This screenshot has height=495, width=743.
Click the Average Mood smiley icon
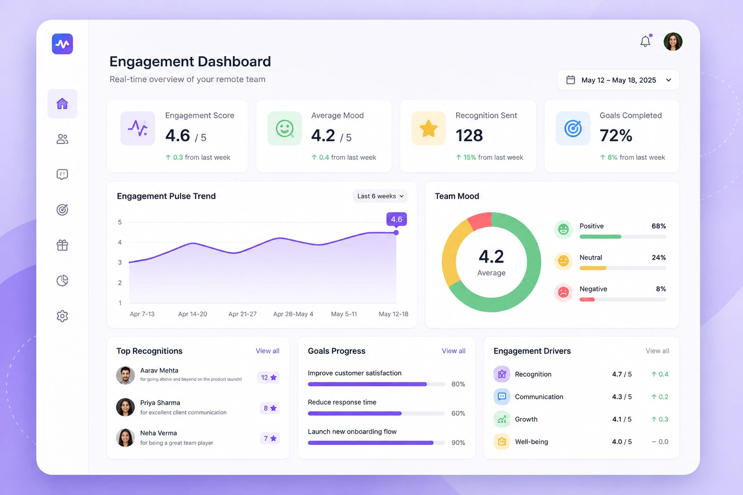[x=284, y=128]
